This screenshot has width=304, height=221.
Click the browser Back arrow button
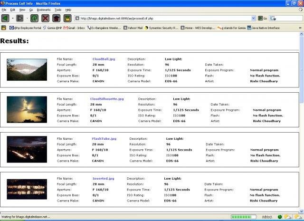5,19
